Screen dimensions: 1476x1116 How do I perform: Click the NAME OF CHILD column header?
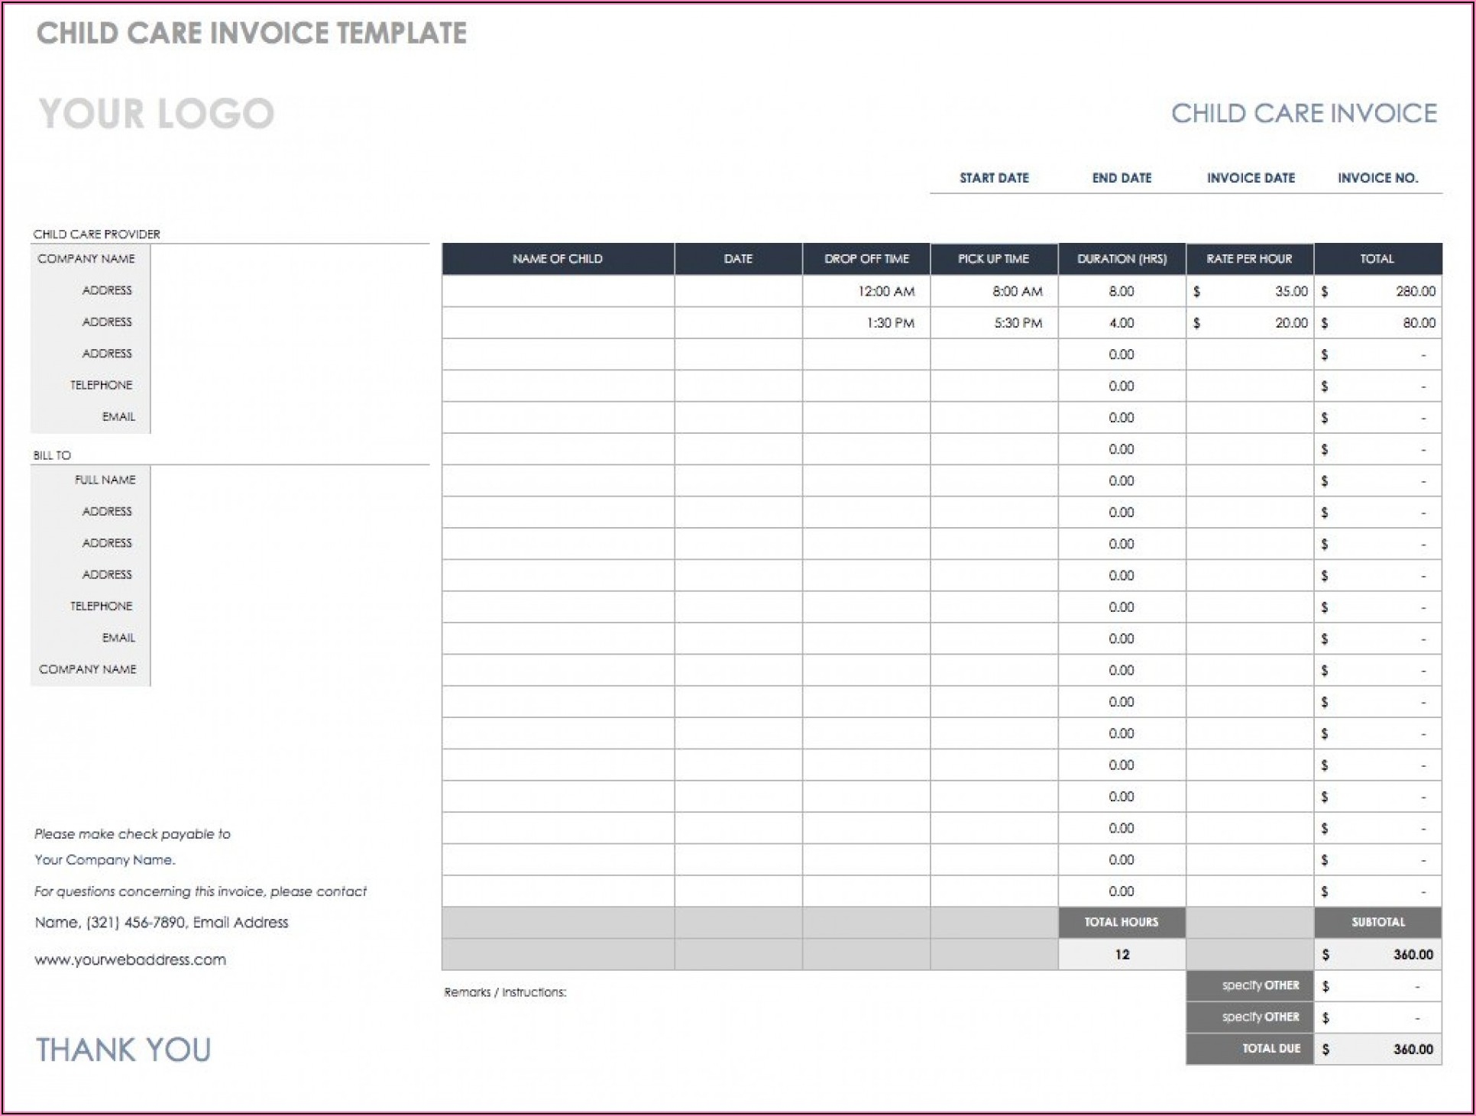tap(558, 258)
